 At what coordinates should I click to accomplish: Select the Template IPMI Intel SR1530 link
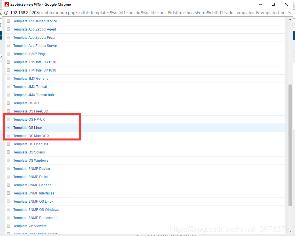click(35, 62)
